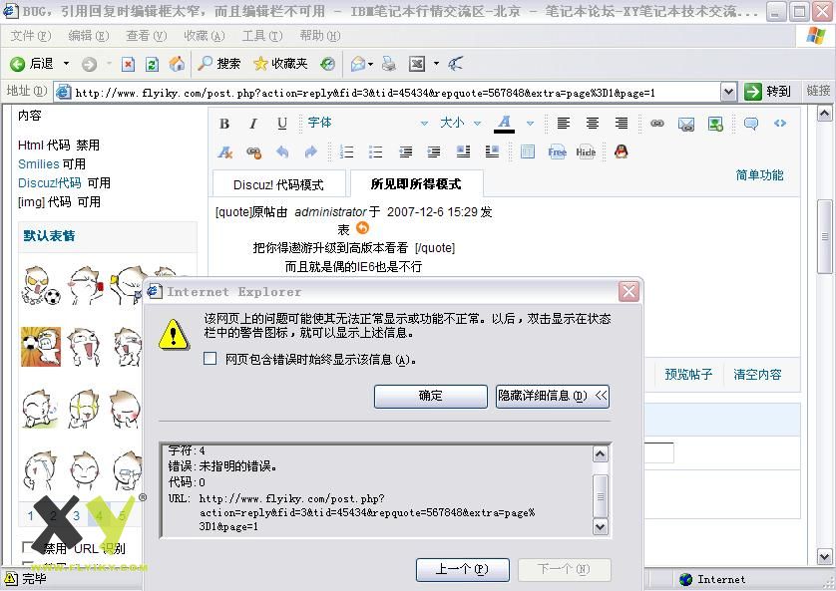Open the Mail button dropdown

[x=370, y=64]
